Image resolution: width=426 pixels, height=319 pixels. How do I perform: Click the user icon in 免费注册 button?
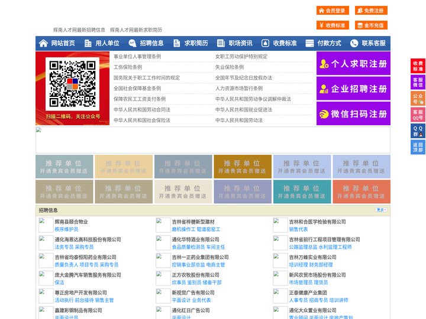[360, 11]
